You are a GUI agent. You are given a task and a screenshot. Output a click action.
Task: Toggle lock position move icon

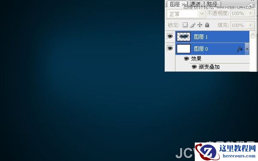200,25
